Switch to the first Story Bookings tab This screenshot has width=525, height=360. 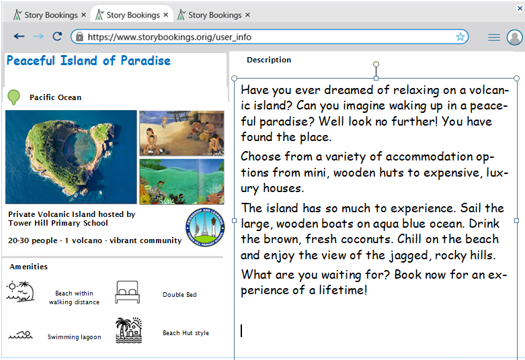50,15
